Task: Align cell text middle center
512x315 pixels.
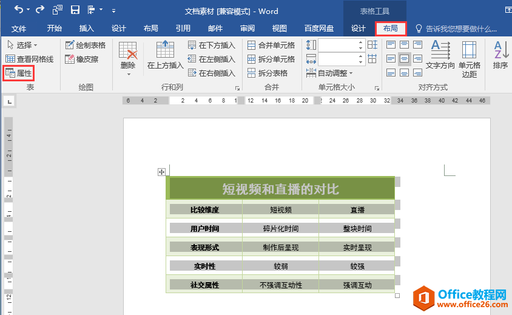Action: pyautogui.click(x=404, y=59)
